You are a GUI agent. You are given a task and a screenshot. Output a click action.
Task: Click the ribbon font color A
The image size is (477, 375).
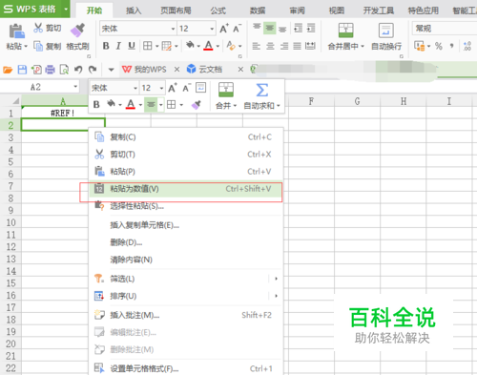[208, 46]
